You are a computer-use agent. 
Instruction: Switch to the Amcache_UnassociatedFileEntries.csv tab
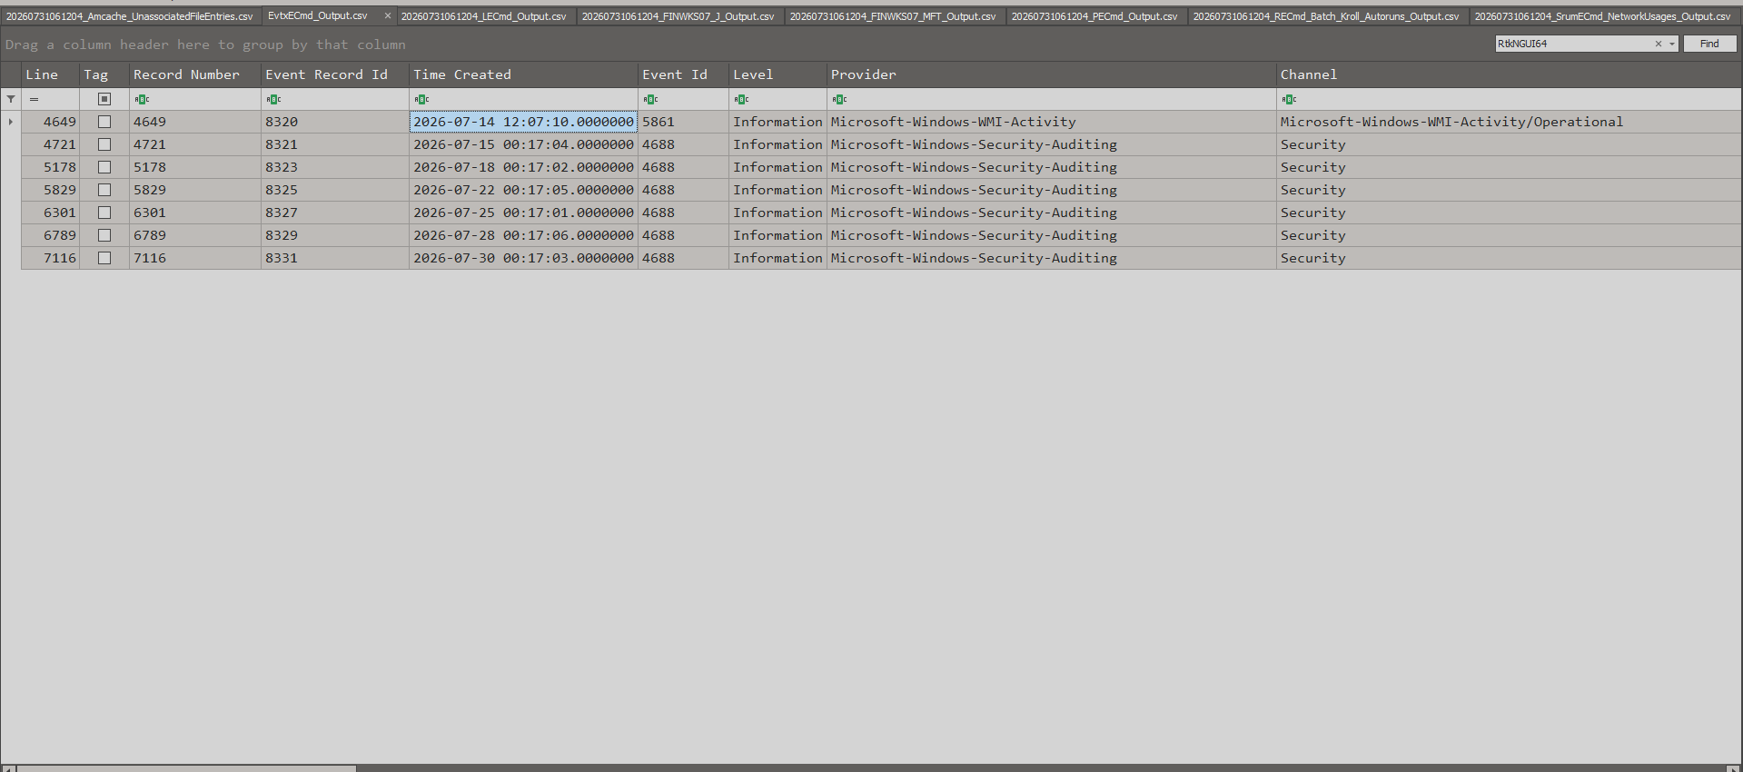point(130,16)
